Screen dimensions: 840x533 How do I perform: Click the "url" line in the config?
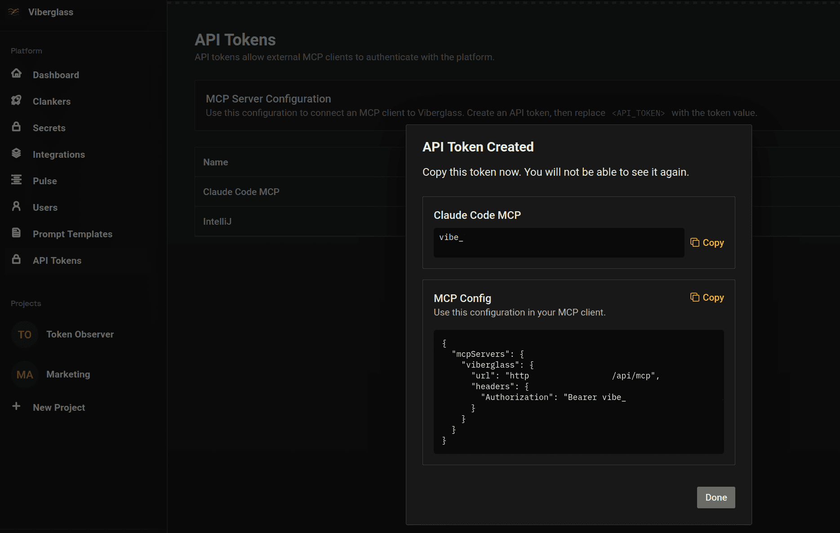[x=565, y=375]
